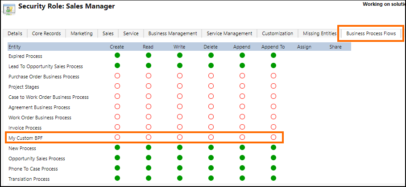Select the Translation Process entity label
The height and width of the screenshot is (187, 406).
[x=29, y=179]
